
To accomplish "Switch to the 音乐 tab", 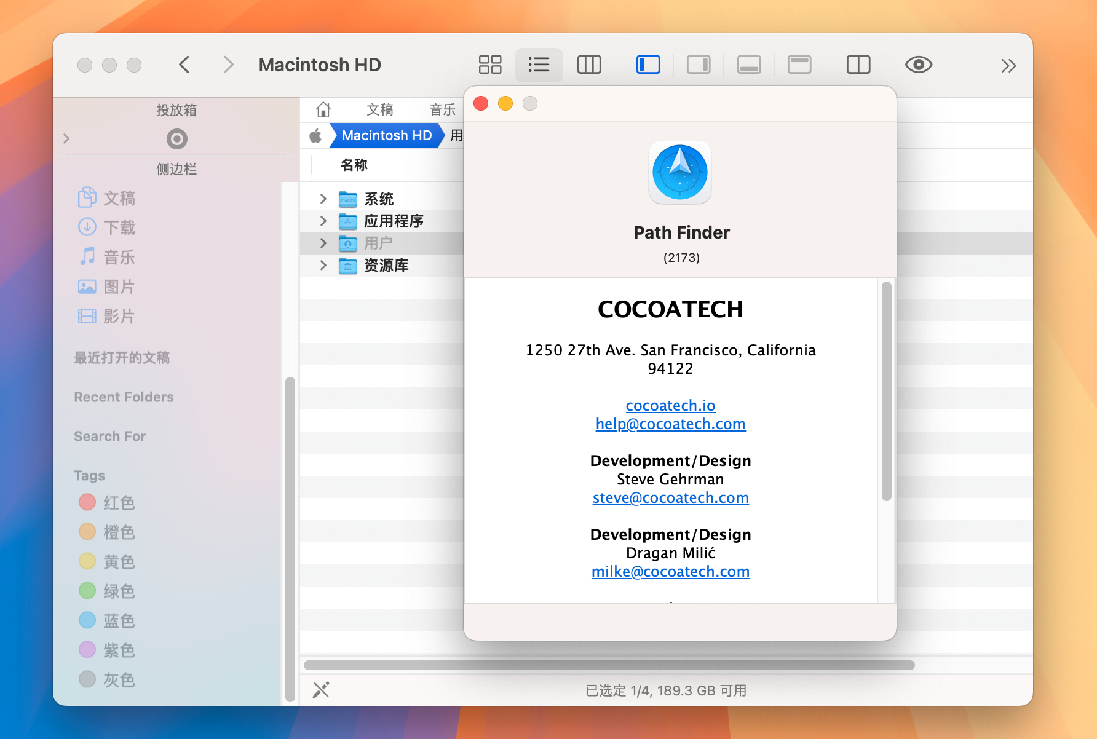I will 442,109.
